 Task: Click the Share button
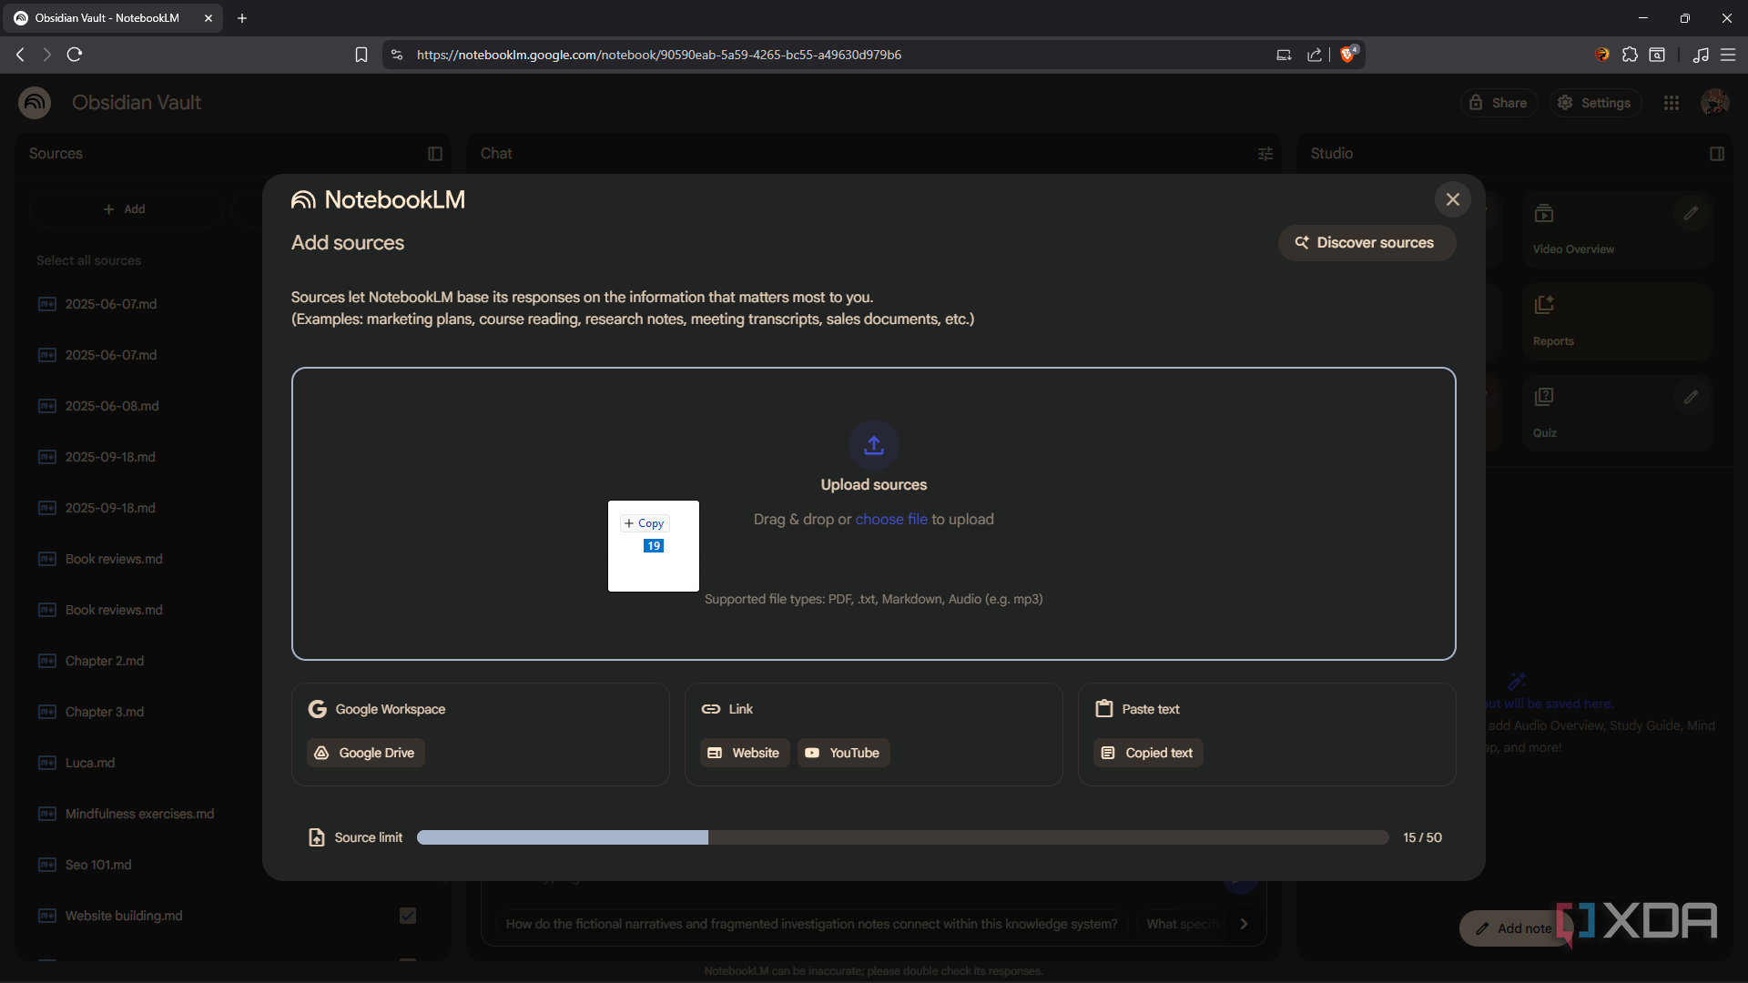click(x=1499, y=103)
